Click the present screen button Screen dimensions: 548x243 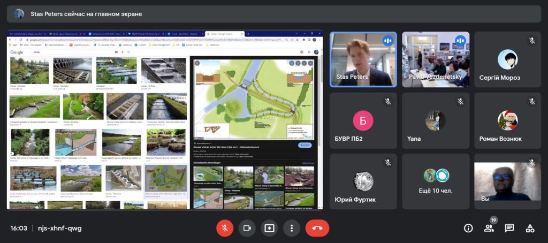[x=269, y=228]
